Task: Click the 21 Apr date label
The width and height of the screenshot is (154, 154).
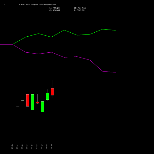Action: (x=17, y=147)
